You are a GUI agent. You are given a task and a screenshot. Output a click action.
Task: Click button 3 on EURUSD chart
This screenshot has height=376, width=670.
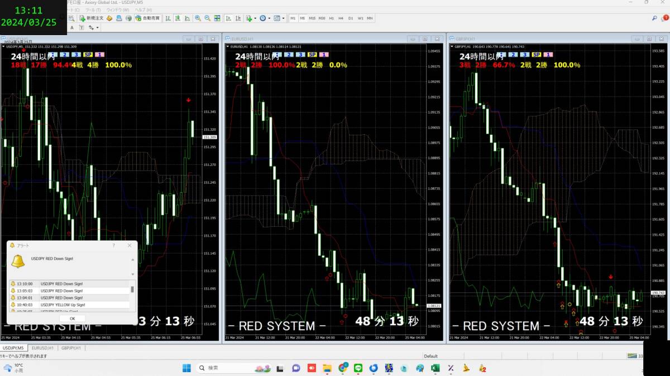tap(300, 55)
